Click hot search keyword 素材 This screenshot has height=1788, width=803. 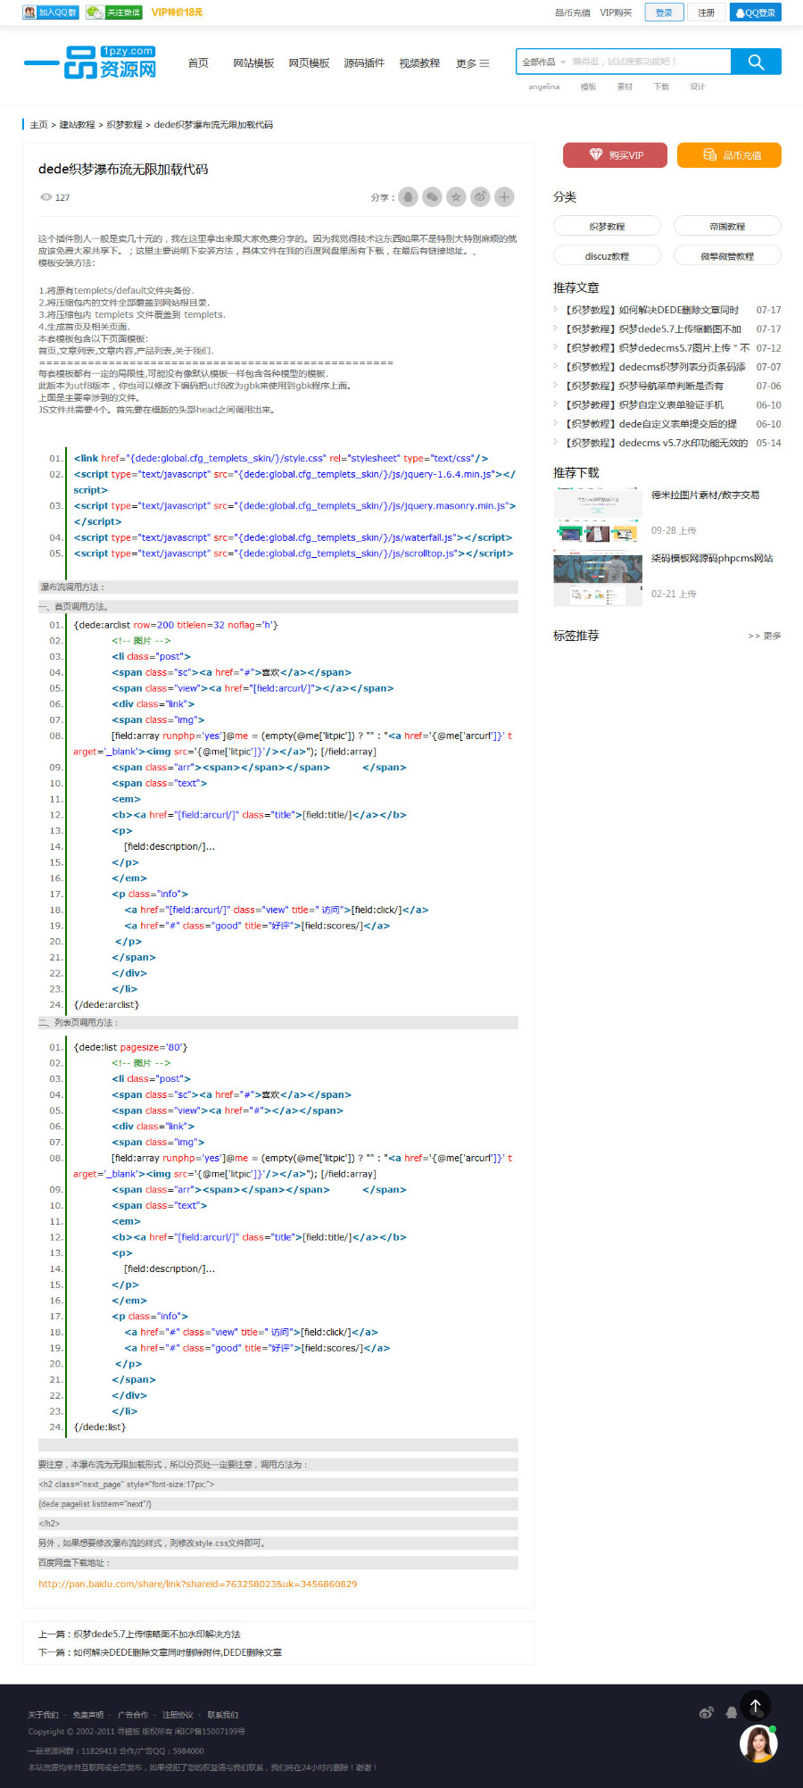625,87
